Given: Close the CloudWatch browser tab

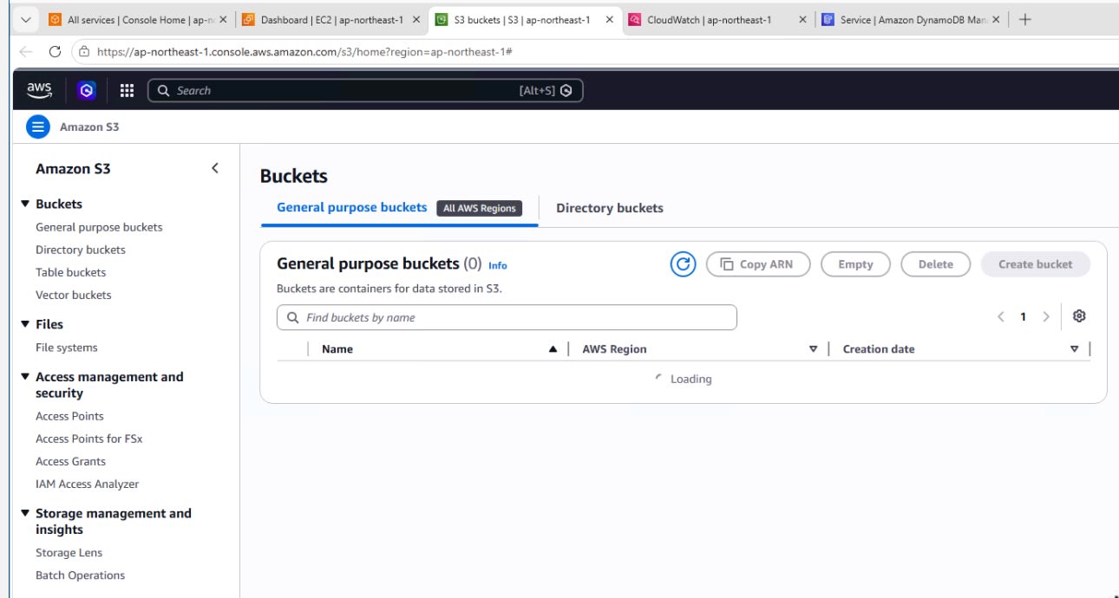Looking at the screenshot, I should click(x=802, y=19).
